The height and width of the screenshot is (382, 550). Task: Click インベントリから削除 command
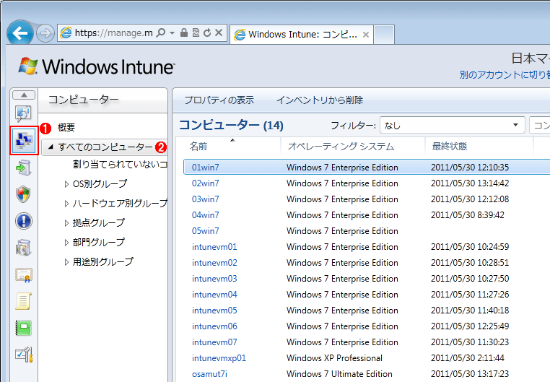pyautogui.click(x=320, y=100)
